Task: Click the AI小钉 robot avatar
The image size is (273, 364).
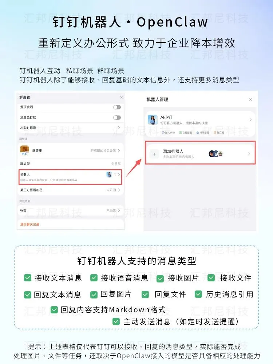Action: [153, 120]
